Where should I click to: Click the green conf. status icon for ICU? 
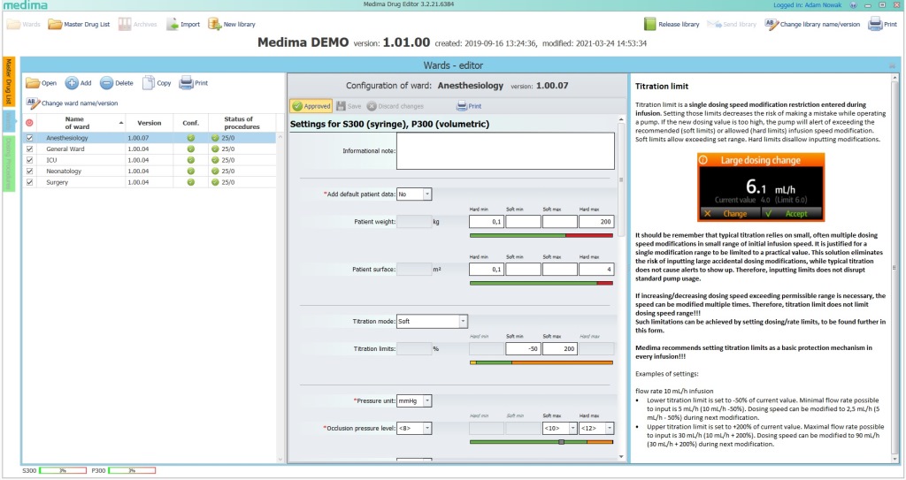coord(191,160)
